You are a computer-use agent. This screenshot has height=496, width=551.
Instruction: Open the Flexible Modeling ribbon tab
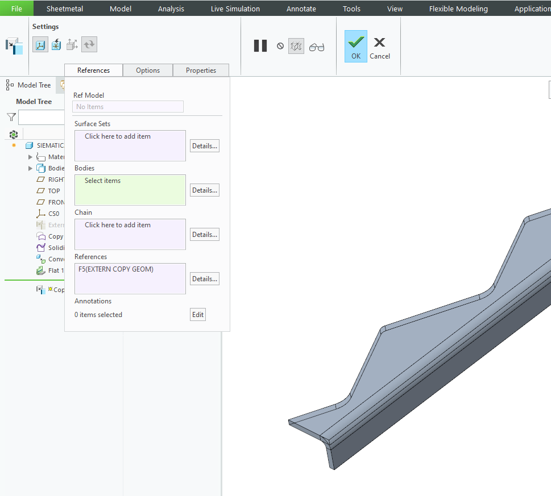tap(459, 8)
